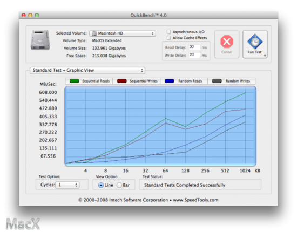Click the Sequential Reads legend label
Image resolution: width=297 pixels, height=232 pixels.
click(x=96, y=81)
